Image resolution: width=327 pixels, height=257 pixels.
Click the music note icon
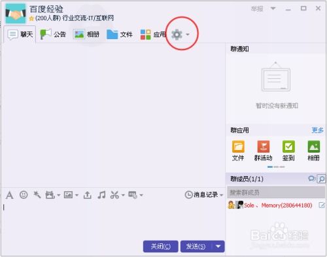(101, 195)
